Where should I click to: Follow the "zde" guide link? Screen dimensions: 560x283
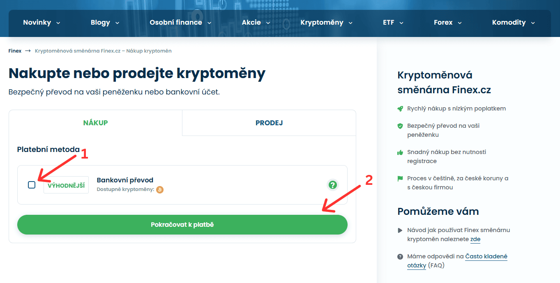pos(475,239)
